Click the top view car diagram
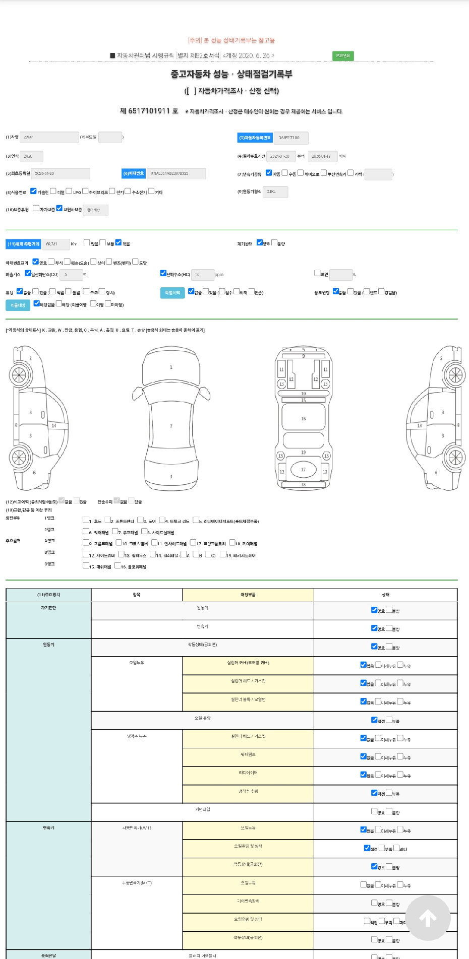 point(171,418)
